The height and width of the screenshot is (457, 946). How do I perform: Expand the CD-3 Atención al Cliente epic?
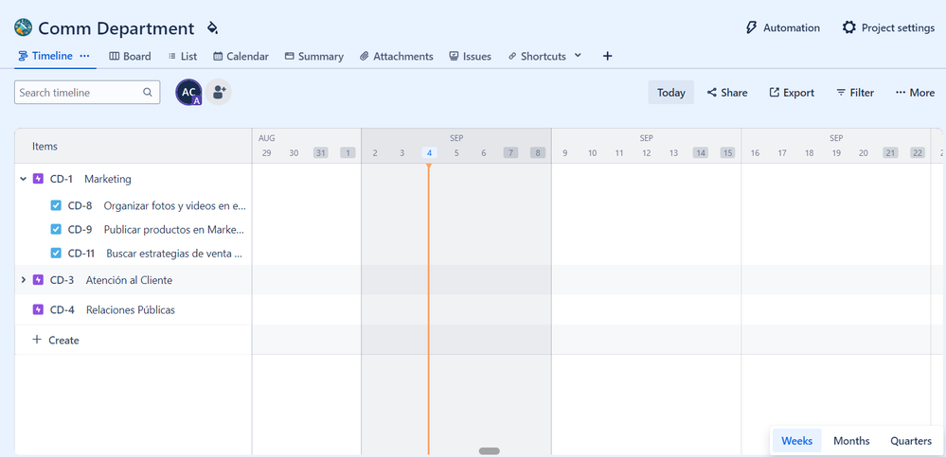(23, 280)
